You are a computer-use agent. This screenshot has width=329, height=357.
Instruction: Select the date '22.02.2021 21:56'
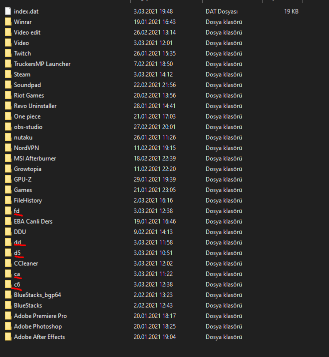pyautogui.click(x=155, y=84)
